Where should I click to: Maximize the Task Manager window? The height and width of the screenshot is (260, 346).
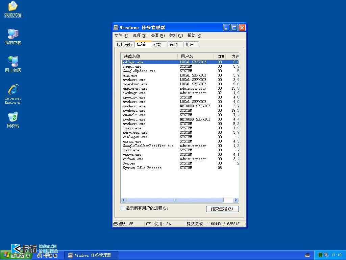point(234,28)
